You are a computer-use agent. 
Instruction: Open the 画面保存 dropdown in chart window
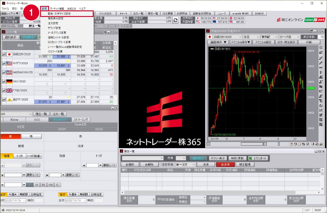[218, 42]
